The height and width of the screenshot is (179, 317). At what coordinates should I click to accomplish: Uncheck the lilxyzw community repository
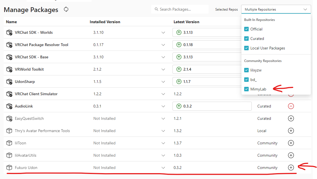(x=246, y=70)
